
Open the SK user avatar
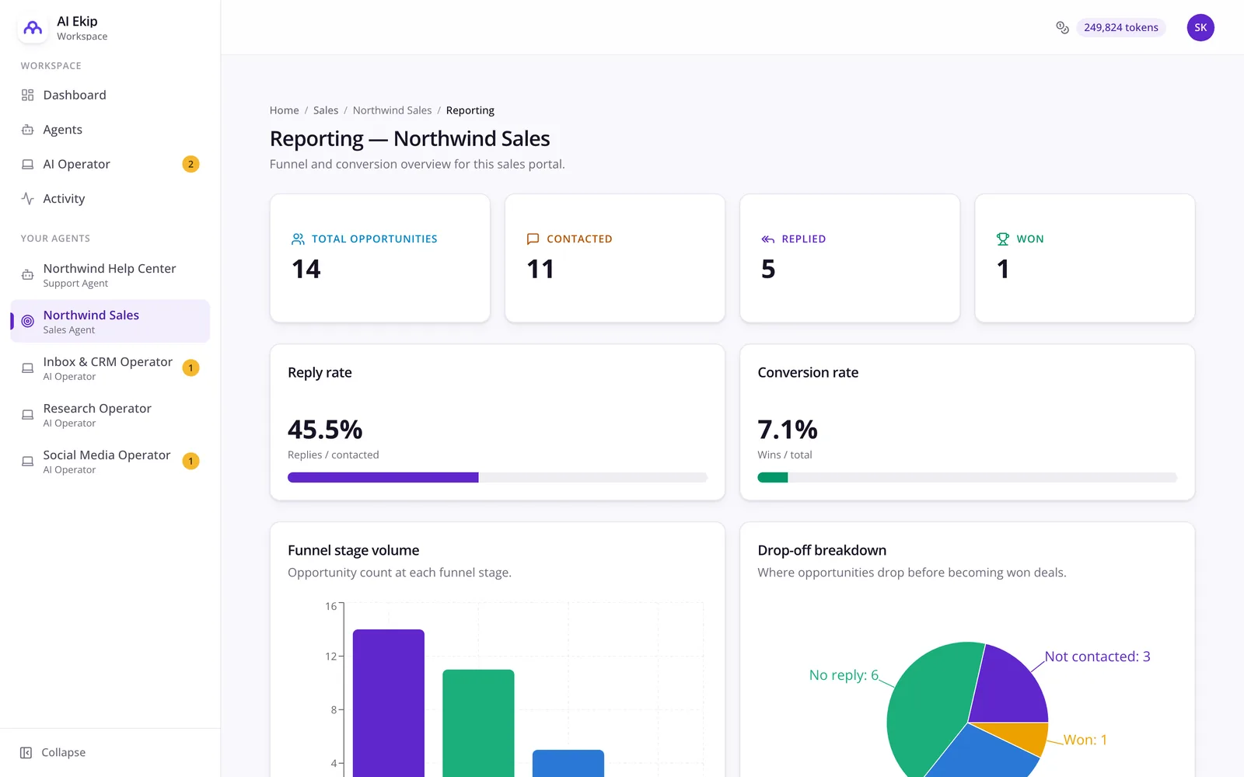(x=1200, y=27)
